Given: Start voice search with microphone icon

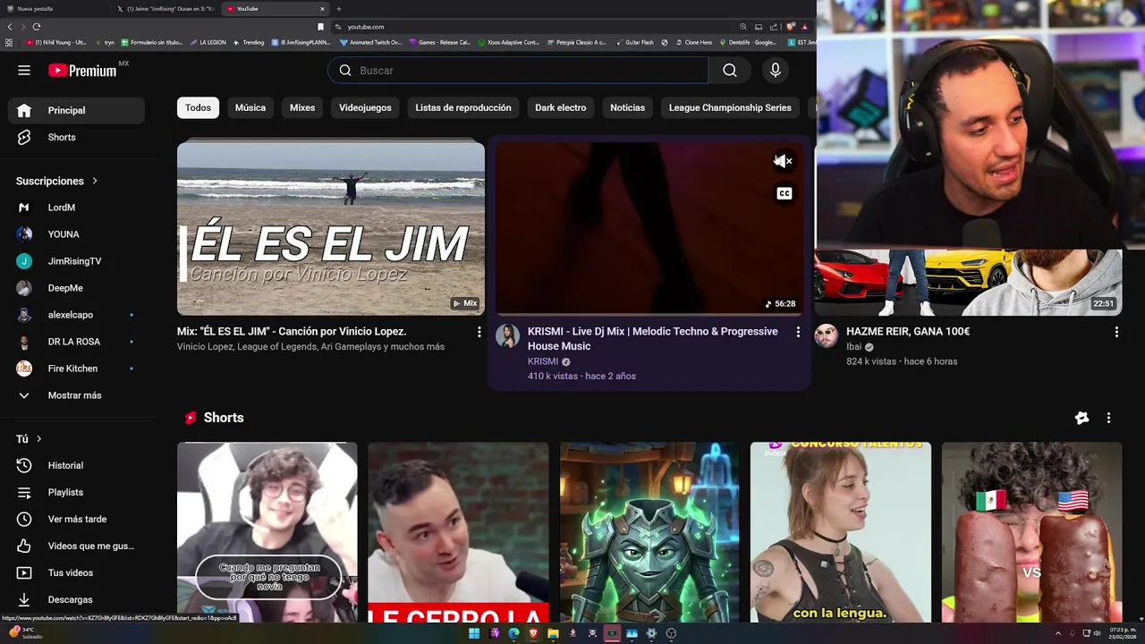Looking at the screenshot, I should pos(776,71).
